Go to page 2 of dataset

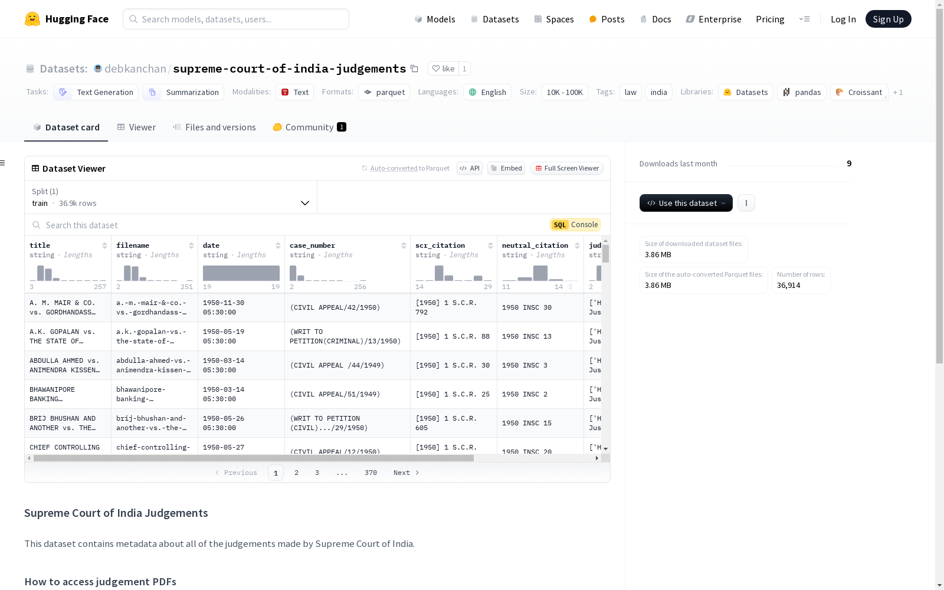[296, 473]
